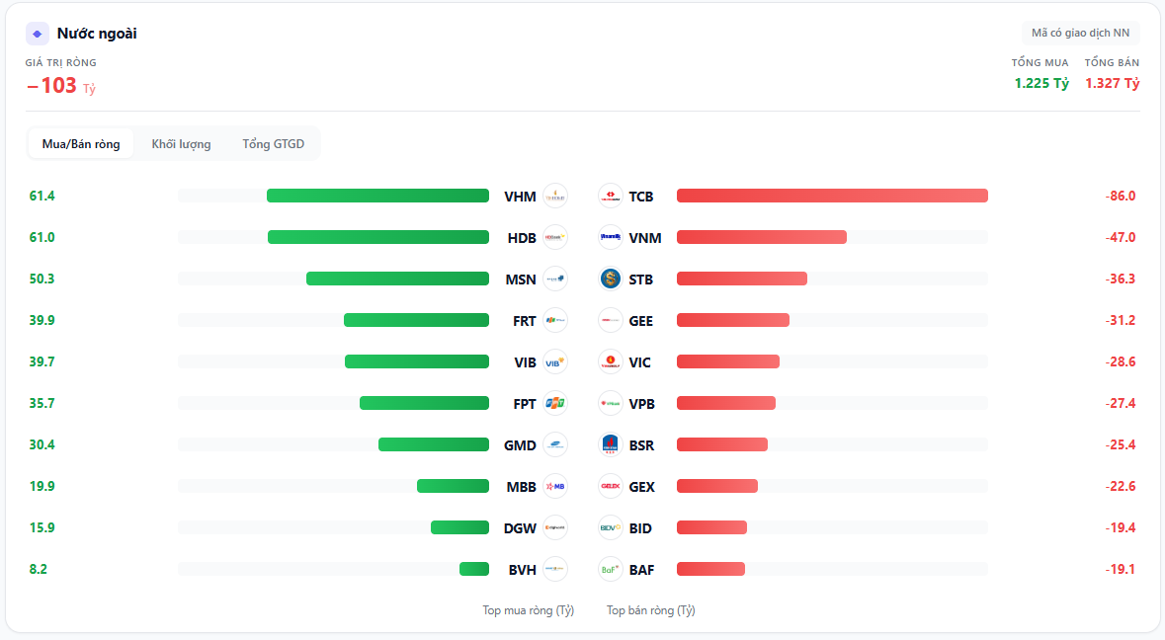Click the VIB bank logo icon
1165x640 pixels.
555,362
